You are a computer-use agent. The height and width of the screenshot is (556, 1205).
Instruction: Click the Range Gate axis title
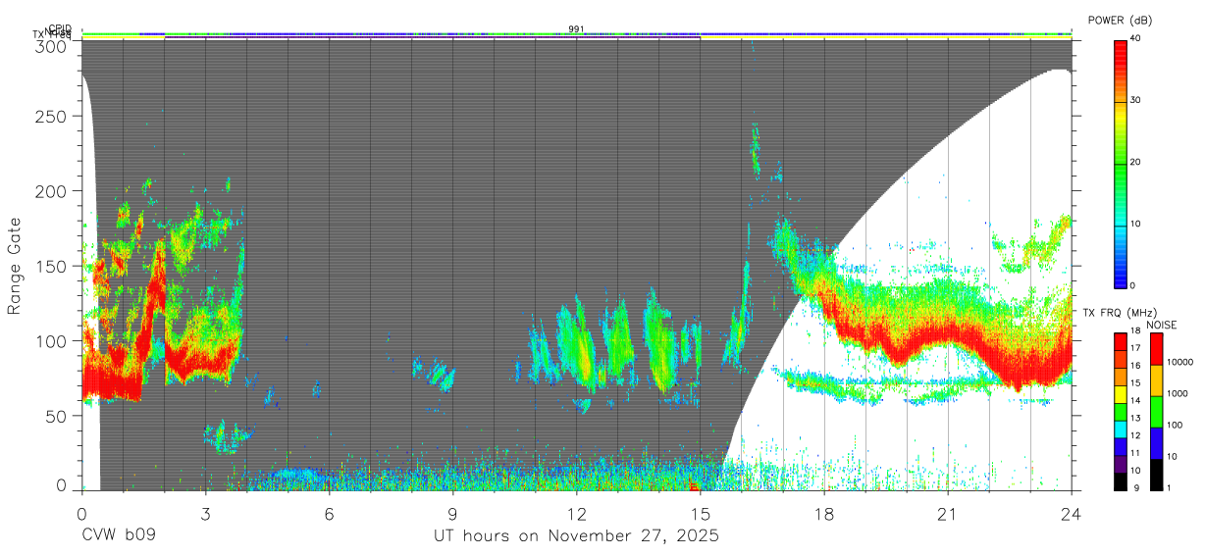coord(15,266)
